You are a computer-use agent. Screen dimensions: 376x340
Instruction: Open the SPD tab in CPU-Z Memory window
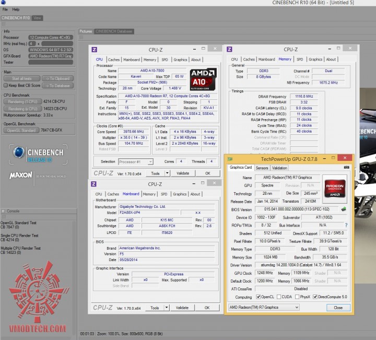pos(300,59)
